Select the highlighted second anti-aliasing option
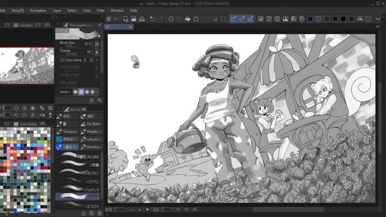The image size is (386, 217). pos(81,92)
